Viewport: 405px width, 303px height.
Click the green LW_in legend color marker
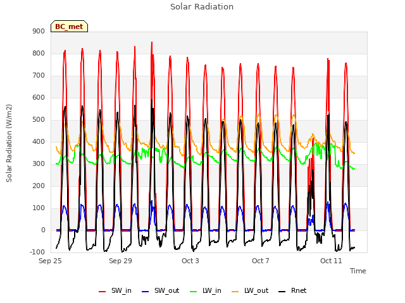[x=194, y=292]
